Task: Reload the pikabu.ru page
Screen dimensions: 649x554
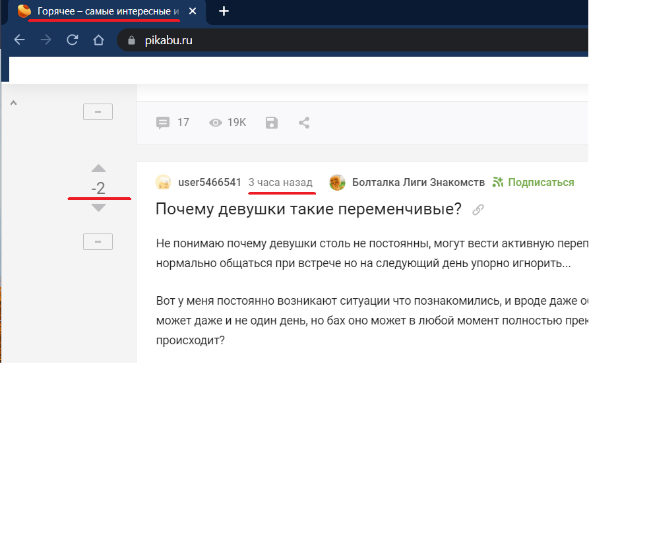Action: click(73, 40)
